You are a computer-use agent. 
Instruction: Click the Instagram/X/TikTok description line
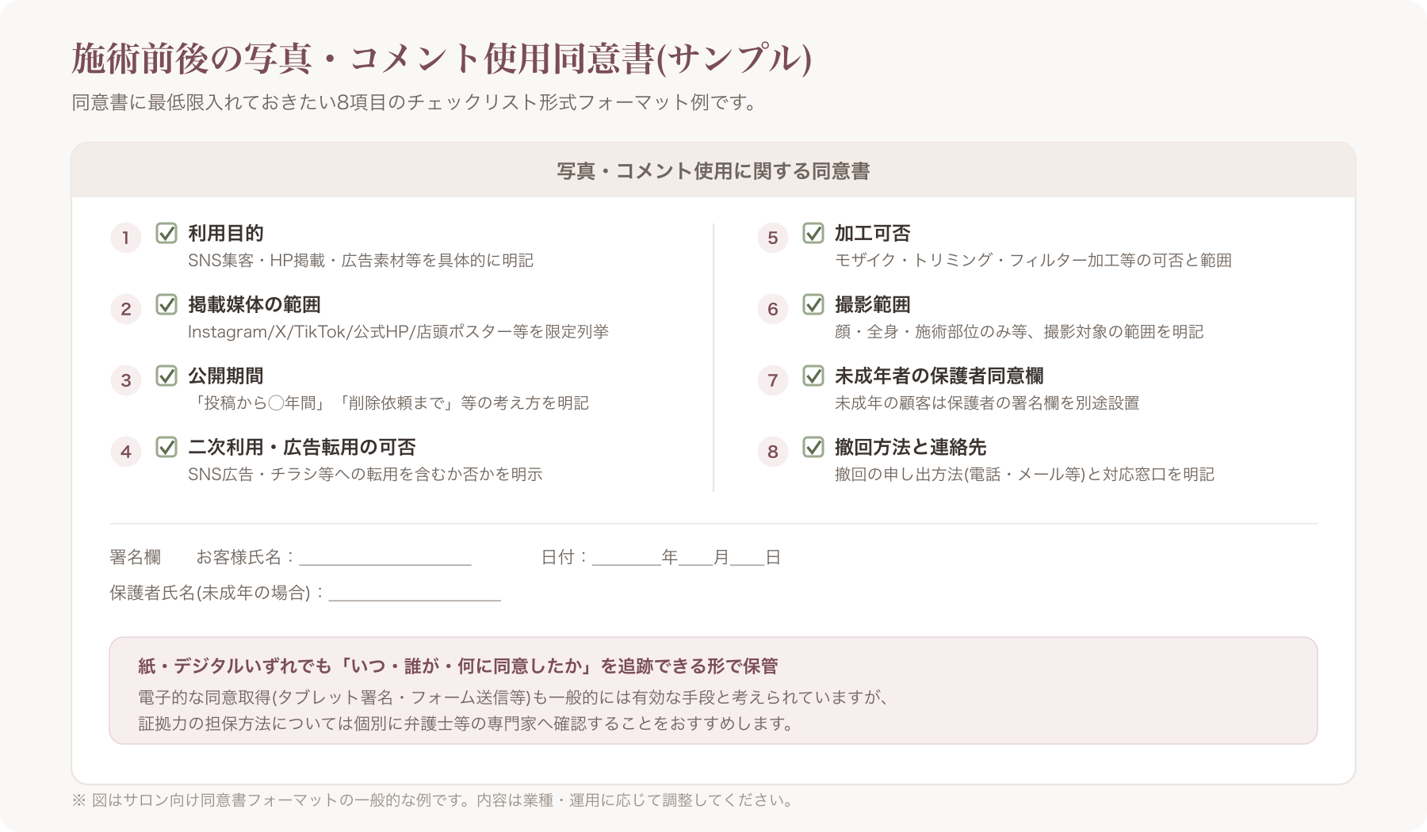398,331
